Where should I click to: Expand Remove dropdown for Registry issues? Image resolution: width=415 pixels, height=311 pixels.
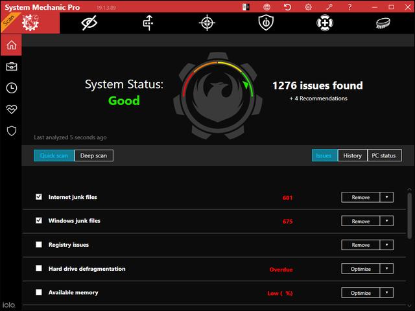pos(386,245)
